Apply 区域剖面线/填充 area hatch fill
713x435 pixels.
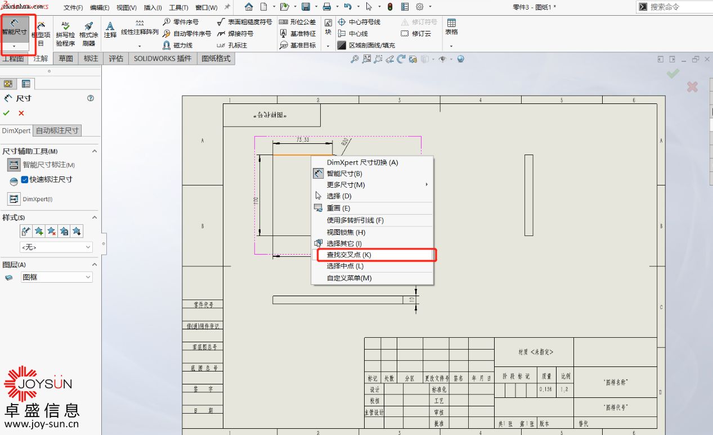pos(366,46)
